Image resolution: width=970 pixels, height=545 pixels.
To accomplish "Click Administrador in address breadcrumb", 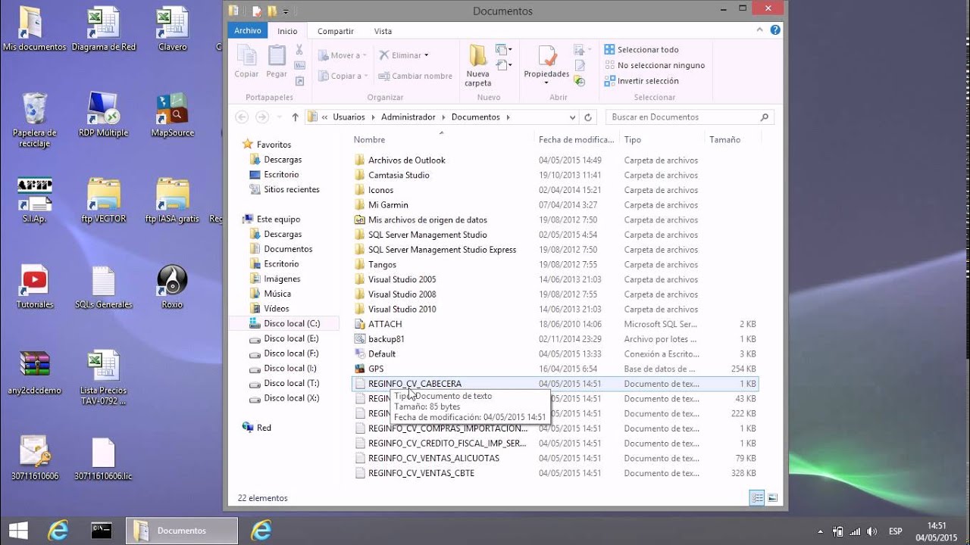I will 408,117.
